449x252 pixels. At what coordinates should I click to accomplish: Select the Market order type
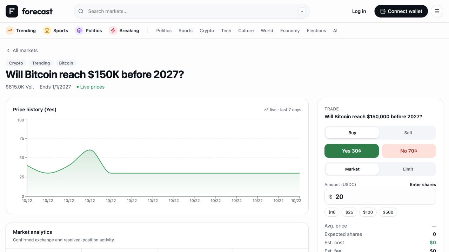[352, 169]
